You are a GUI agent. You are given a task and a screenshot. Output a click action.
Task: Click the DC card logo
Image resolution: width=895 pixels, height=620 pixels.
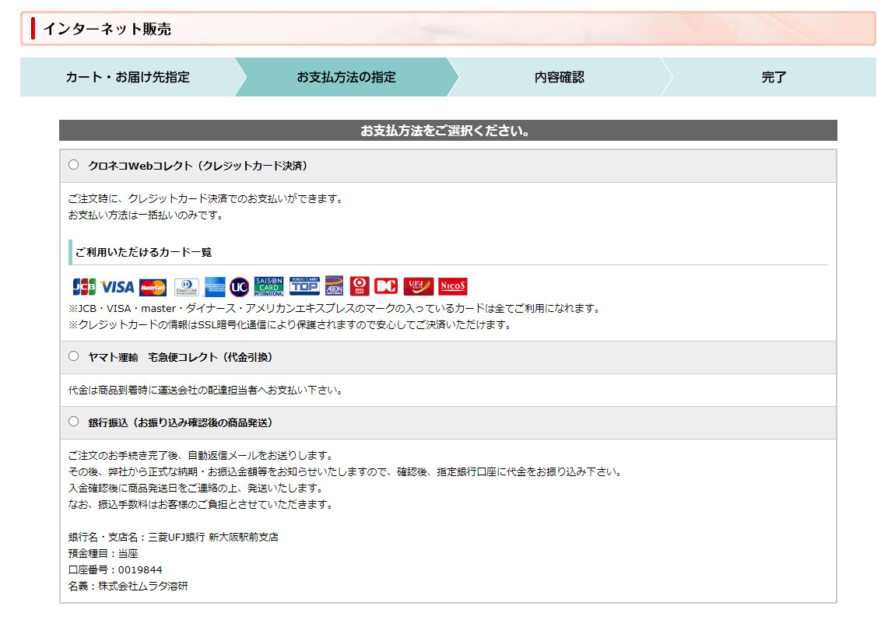pyautogui.click(x=386, y=285)
